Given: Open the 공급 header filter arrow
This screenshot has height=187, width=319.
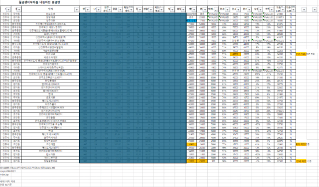Looking at the screenshot, I should pyautogui.click(x=120, y=9).
